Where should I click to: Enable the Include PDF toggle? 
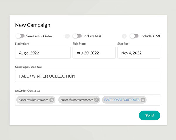click(x=77, y=36)
